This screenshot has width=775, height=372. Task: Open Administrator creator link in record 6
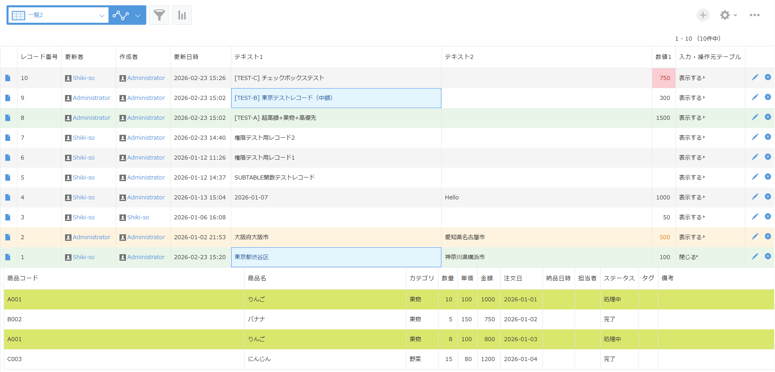pyautogui.click(x=146, y=158)
